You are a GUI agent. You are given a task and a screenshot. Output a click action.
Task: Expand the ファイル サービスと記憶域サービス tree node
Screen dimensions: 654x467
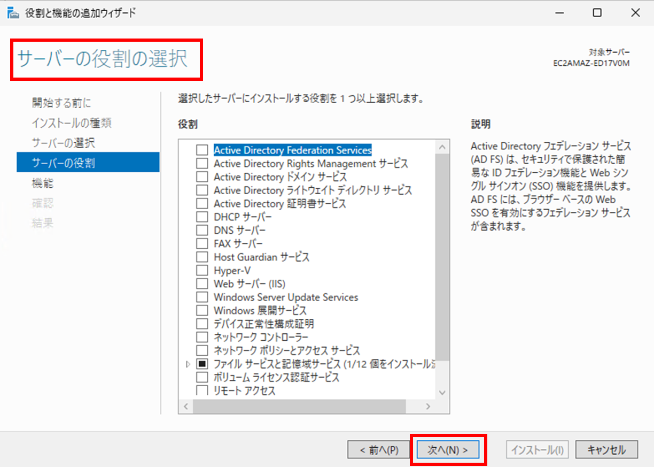[188, 364]
